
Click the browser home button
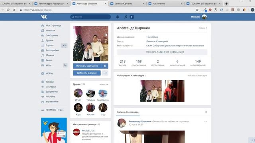[x=14, y=10]
